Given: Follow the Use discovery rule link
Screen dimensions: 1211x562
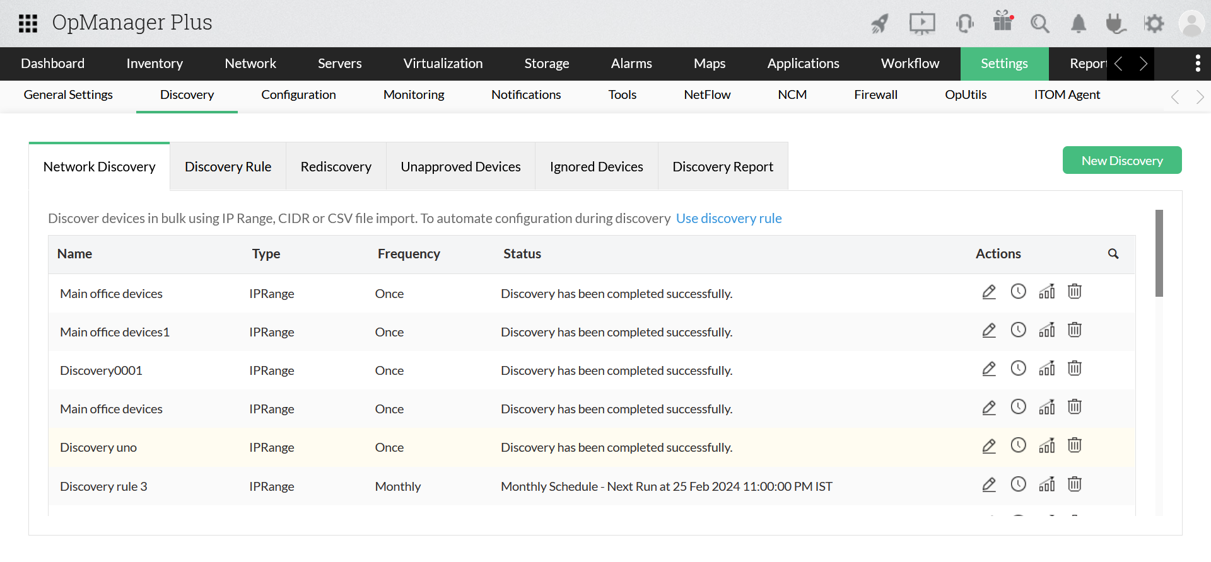Looking at the screenshot, I should [x=728, y=219].
